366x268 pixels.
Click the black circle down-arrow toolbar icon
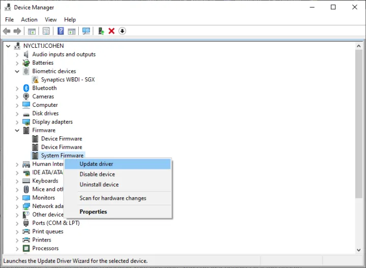(122, 31)
